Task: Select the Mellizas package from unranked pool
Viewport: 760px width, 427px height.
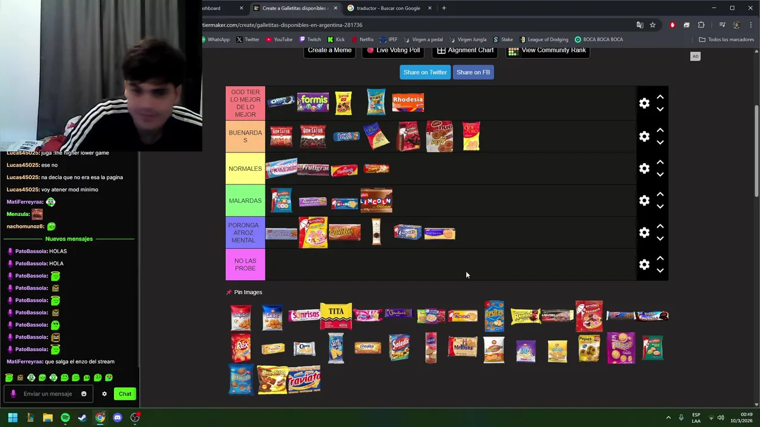Action: 463,346
